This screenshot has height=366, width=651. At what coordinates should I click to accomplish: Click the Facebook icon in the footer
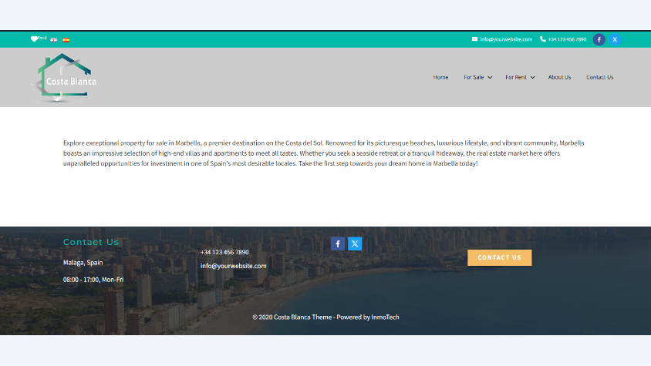338,243
